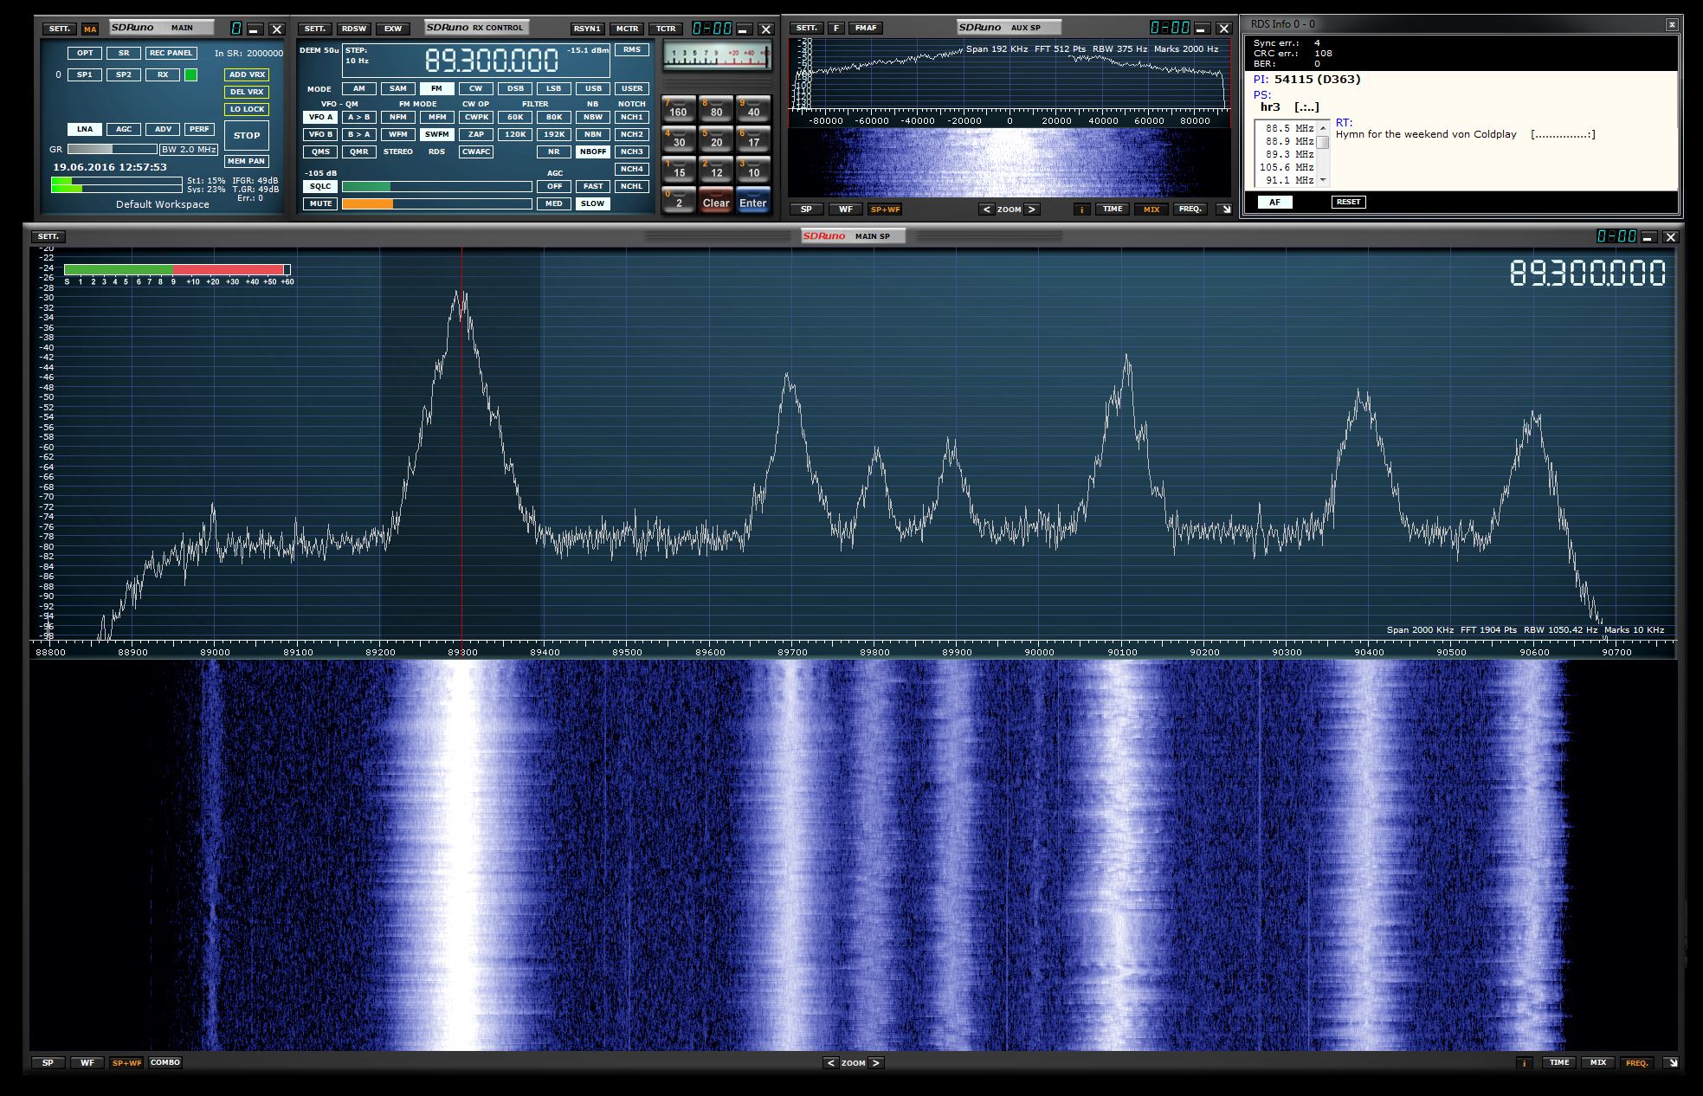Viewport: 1703px width, 1096px height.
Task: Click RESET in the RDS Info window
Action: (1348, 202)
